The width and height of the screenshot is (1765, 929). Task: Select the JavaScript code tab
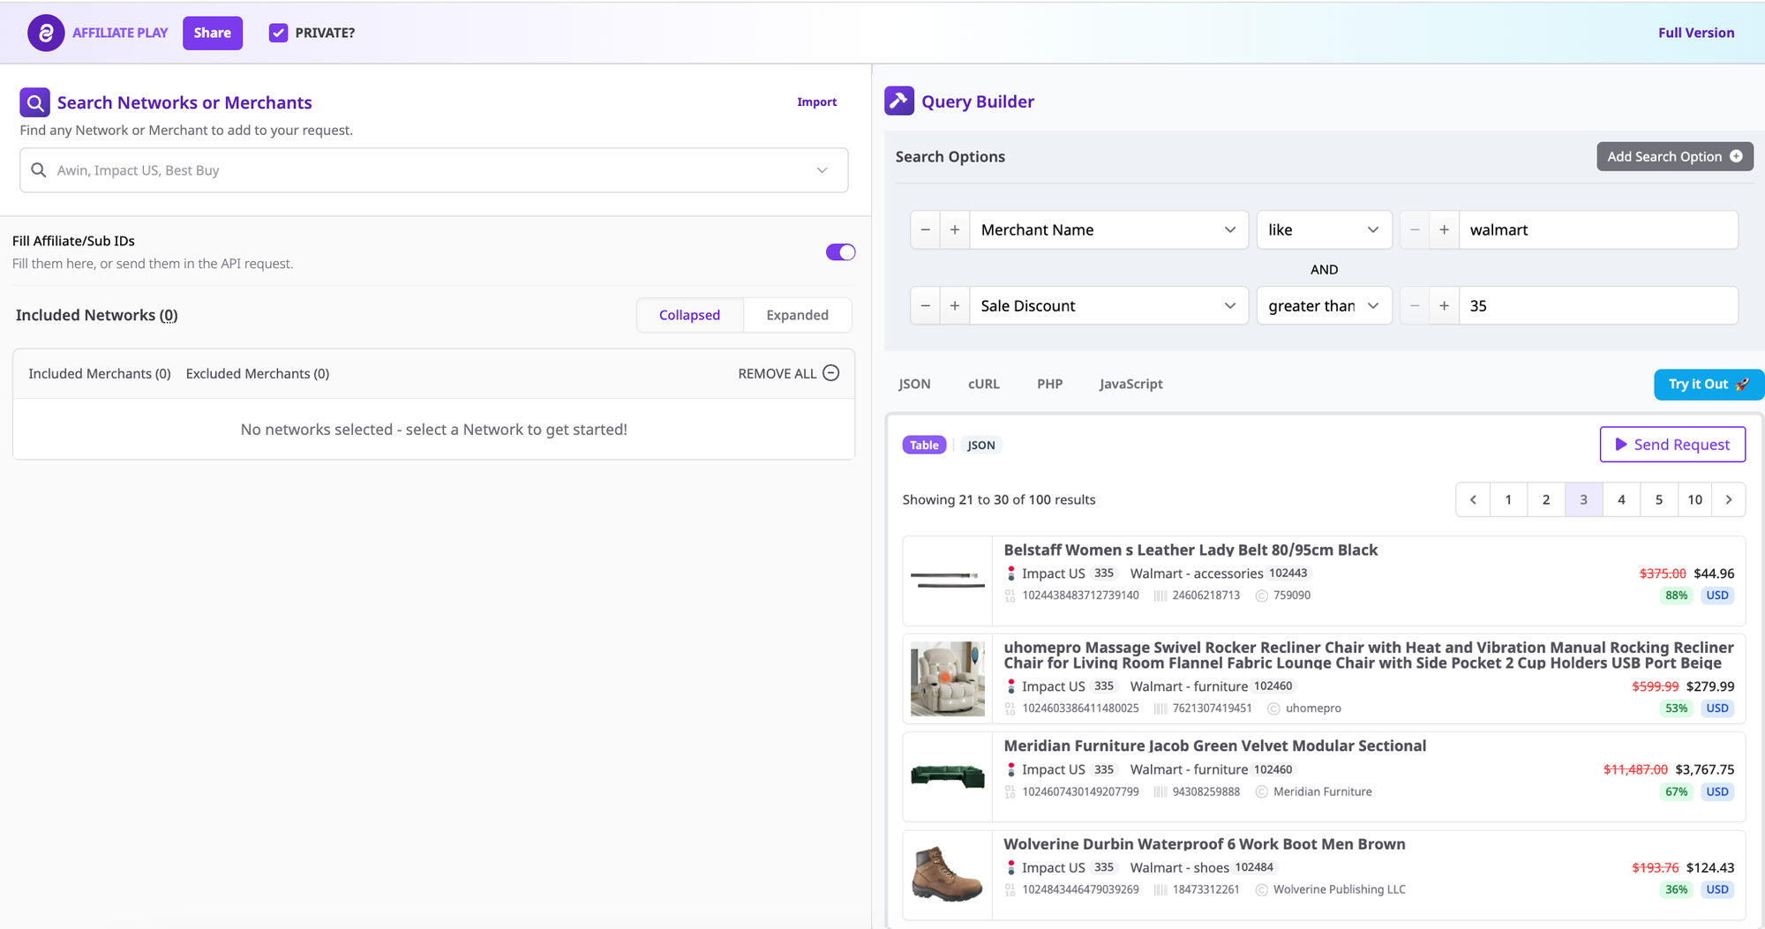coord(1131,384)
